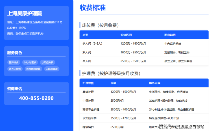Click the 床位费（按月收费）section heading
The height and width of the screenshot is (131, 209).
[x=100, y=25]
